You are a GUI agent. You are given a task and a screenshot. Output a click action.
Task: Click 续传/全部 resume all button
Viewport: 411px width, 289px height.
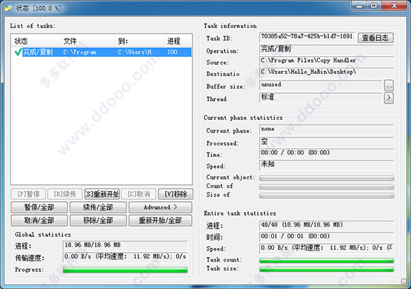[x=98, y=208]
